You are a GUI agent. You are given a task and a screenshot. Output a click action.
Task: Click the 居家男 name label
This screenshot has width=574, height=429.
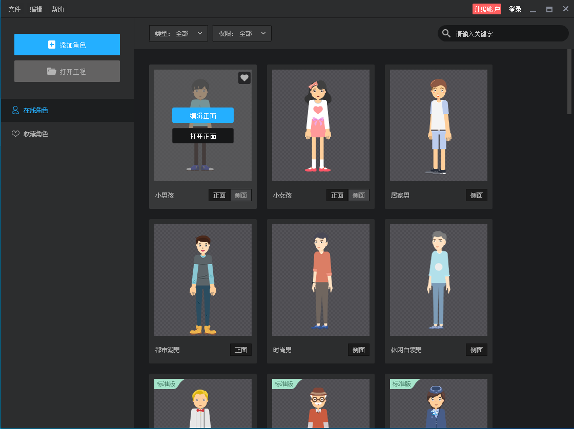pos(400,195)
